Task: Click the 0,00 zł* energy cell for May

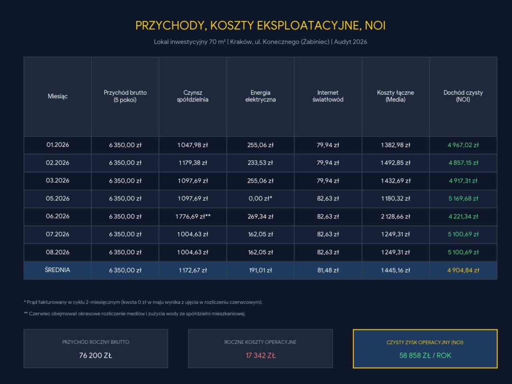Action: point(260,199)
